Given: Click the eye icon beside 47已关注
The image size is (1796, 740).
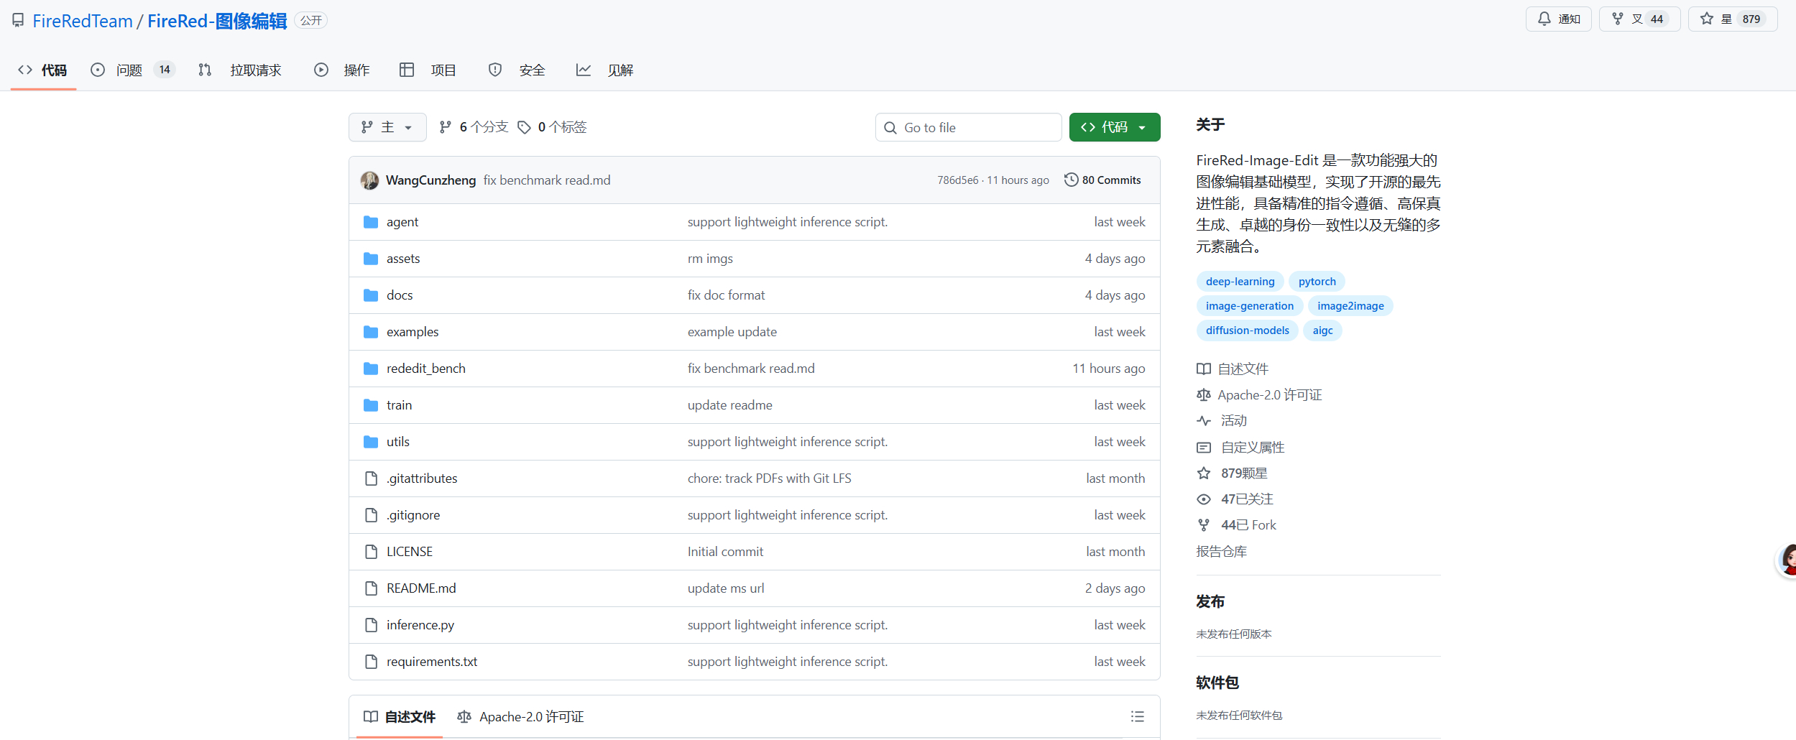Looking at the screenshot, I should click(x=1204, y=499).
